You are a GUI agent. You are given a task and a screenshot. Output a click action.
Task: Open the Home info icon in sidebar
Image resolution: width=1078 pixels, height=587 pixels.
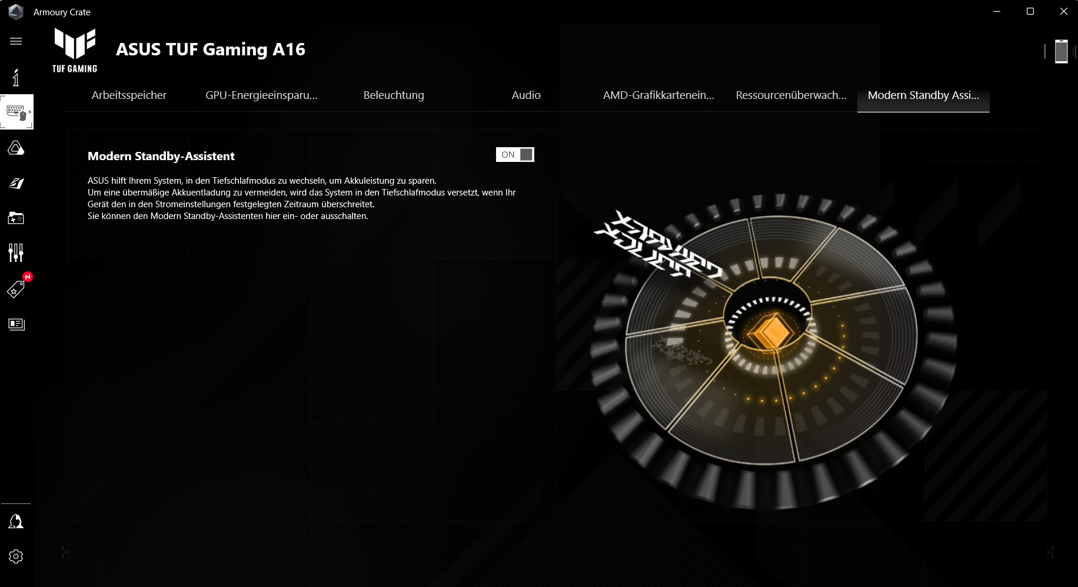(16, 77)
